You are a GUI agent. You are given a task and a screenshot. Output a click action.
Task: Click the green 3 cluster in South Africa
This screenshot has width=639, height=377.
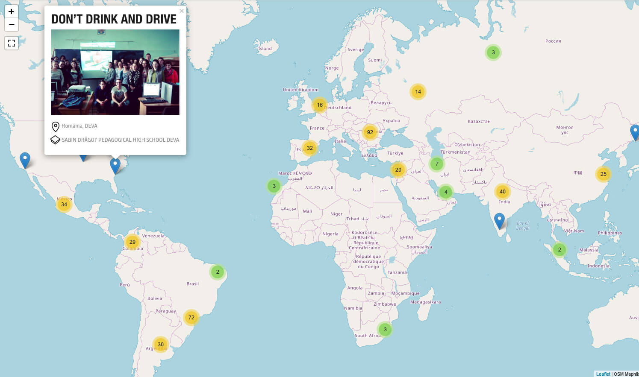pos(385,329)
